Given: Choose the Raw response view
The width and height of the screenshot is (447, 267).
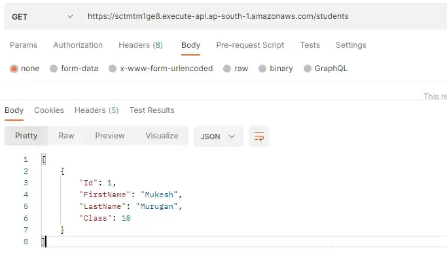Looking at the screenshot, I should [66, 136].
